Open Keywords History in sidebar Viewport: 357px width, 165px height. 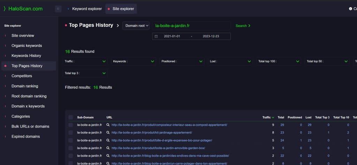pyautogui.click(x=26, y=56)
